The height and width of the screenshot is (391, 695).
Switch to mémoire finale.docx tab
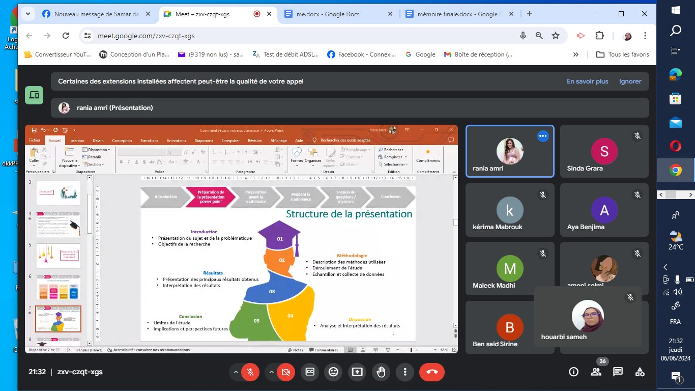point(450,14)
